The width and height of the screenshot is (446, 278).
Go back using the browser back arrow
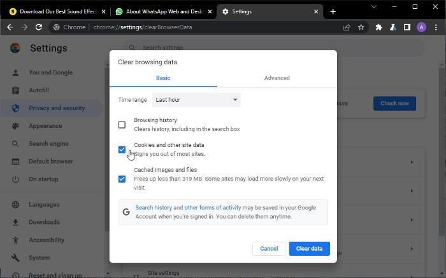click(10, 27)
